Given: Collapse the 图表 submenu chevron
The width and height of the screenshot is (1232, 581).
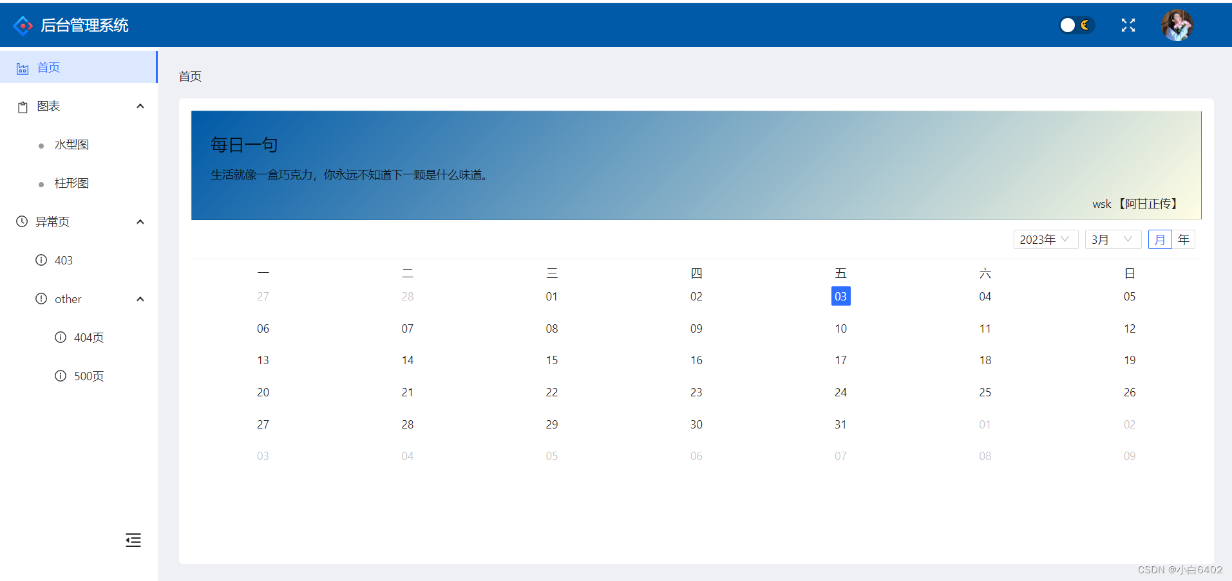Looking at the screenshot, I should (140, 106).
